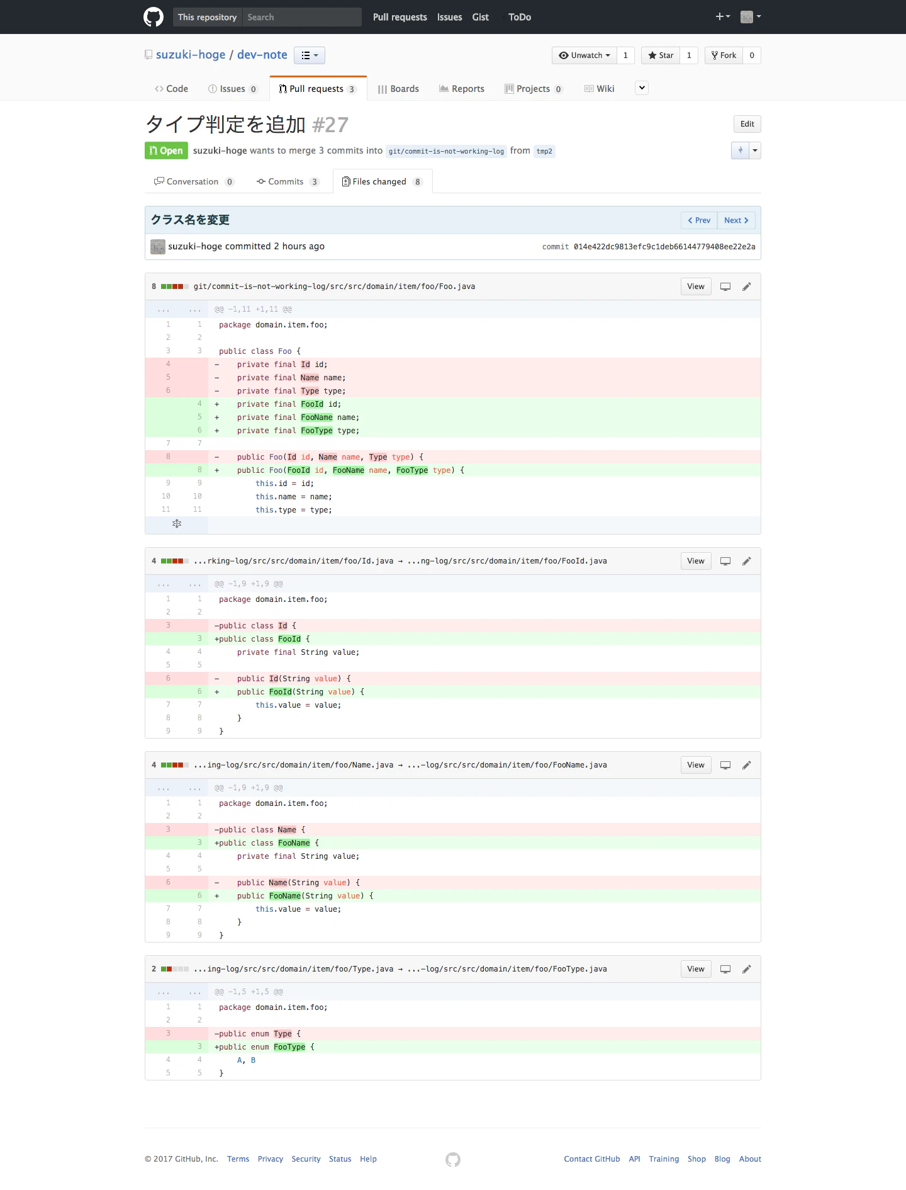This screenshot has width=906, height=1190.
Task: Open the Projects tab
Action: [x=534, y=89]
